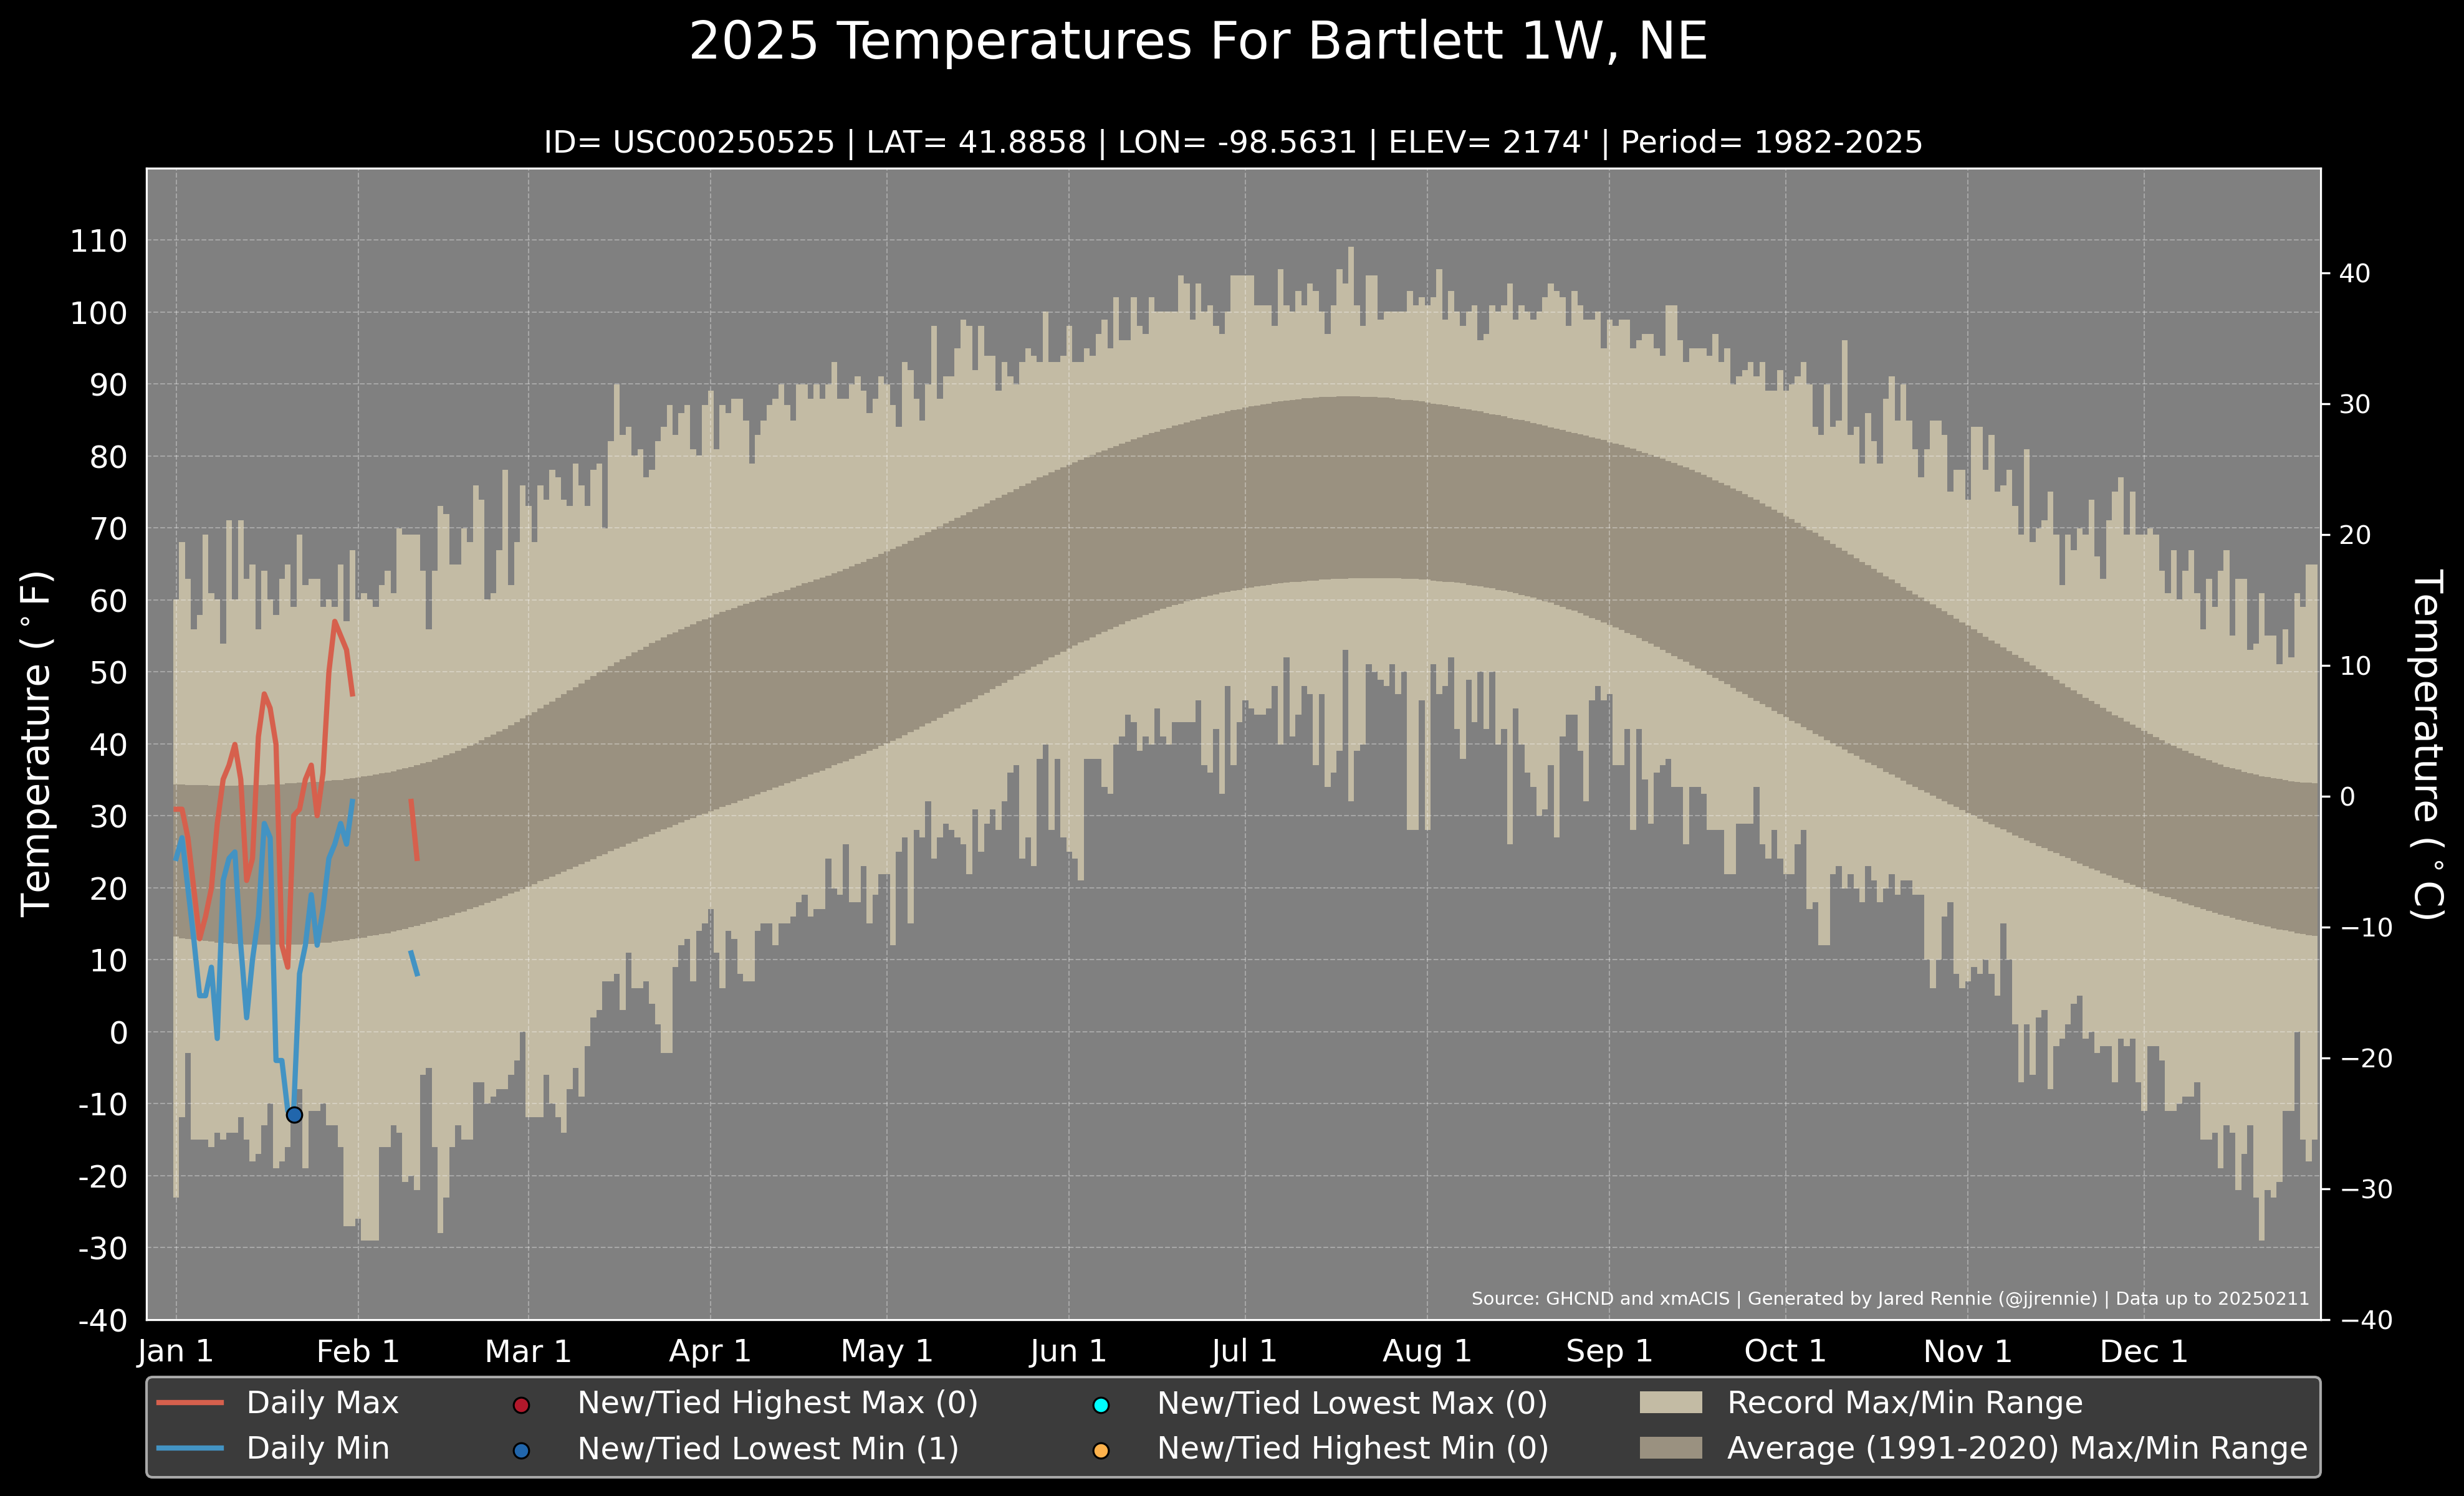Click the cyan dot for New/Tied Lowest Max
Screen dimensions: 2464x1496
1101,1405
